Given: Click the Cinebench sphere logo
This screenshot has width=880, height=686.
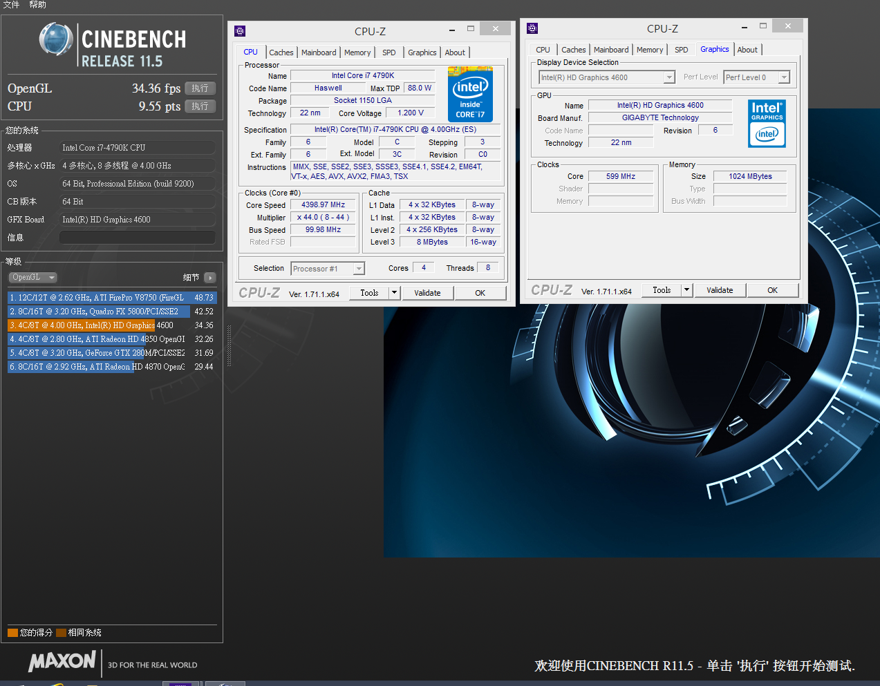Looking at the screenshot, I should coord(56,39).
